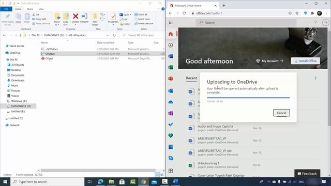Open Family Safety heart icon in sidebar
Screen dimensions: 331x186
(x=171, y=135)
